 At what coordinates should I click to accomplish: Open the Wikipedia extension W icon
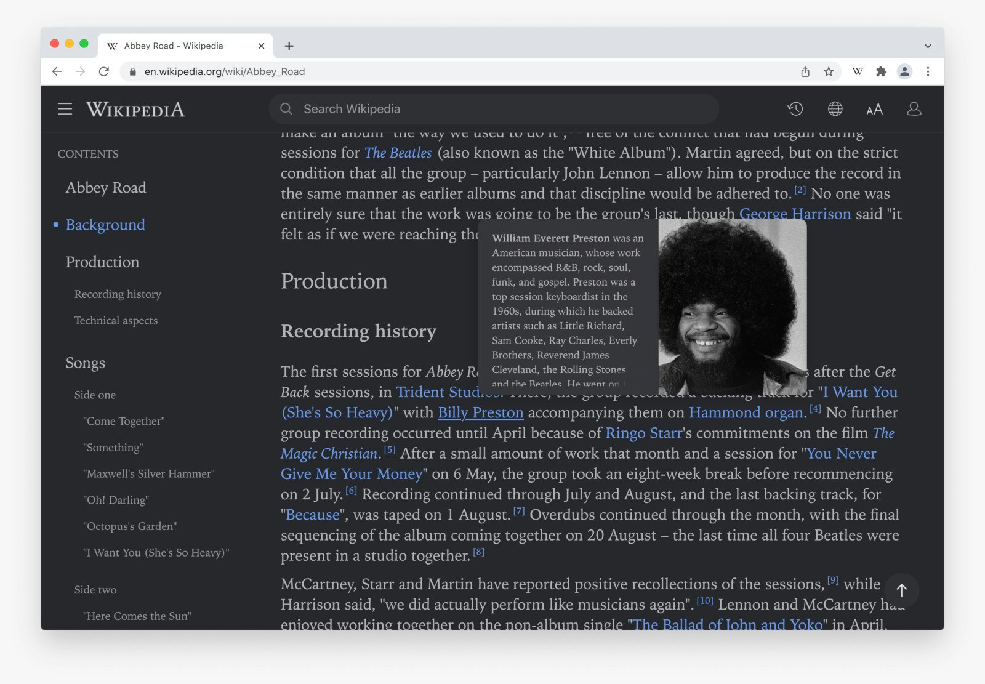(x=857, y=71)
